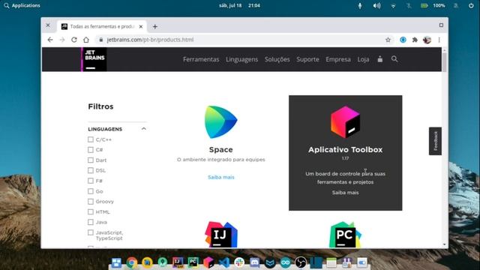The height and width of the screenshot is (270, 480).
Task: Open Slack from the dock
Action: point(239,262)
